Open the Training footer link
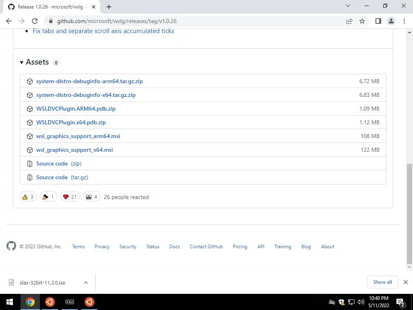The width and height of the screenshot is (413, 310). point(283,247)
